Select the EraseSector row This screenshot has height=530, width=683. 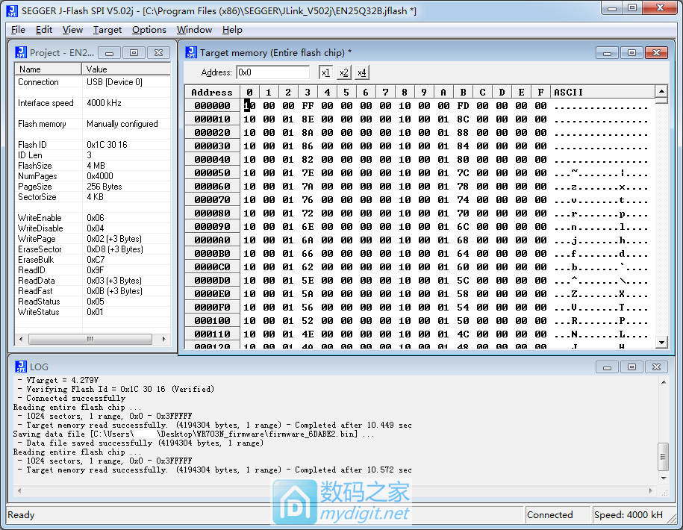(x=93, y=249)
